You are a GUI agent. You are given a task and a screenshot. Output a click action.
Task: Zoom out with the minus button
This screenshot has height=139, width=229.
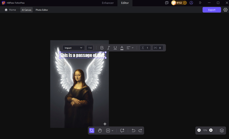(199, 130)
